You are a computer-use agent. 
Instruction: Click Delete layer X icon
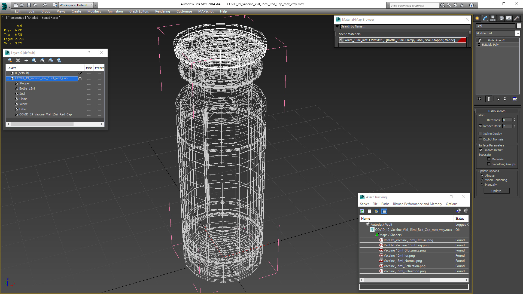18,60
